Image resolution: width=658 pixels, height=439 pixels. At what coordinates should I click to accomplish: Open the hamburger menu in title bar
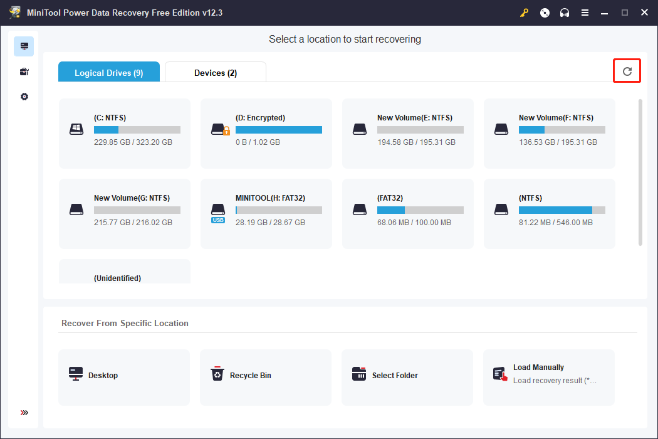pos(585,13)
